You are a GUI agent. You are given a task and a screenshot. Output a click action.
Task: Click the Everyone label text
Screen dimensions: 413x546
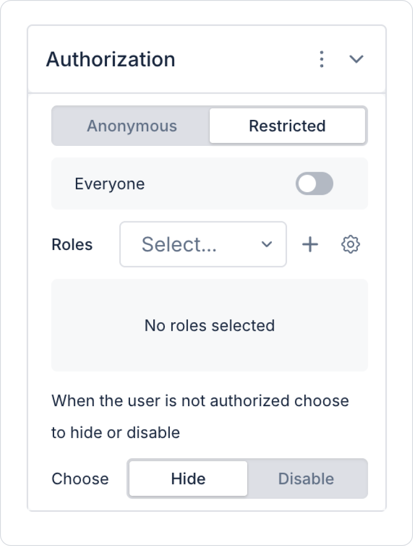pos(110,184)
